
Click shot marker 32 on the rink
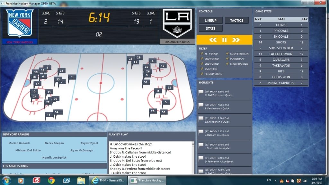point(169,88)
